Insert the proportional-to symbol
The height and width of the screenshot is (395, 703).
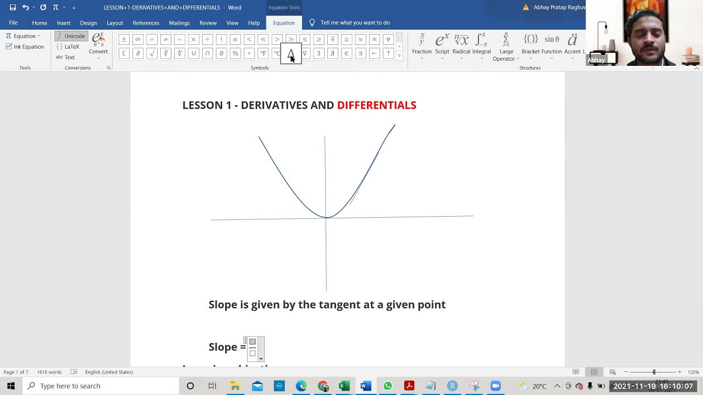235,39
